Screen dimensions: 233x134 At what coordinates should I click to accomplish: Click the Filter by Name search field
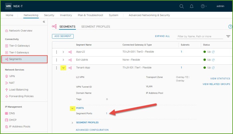click(x=200, y=36)
